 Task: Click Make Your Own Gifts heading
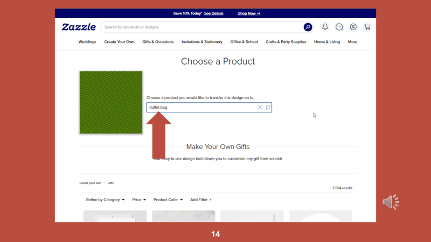coord(218,146)
